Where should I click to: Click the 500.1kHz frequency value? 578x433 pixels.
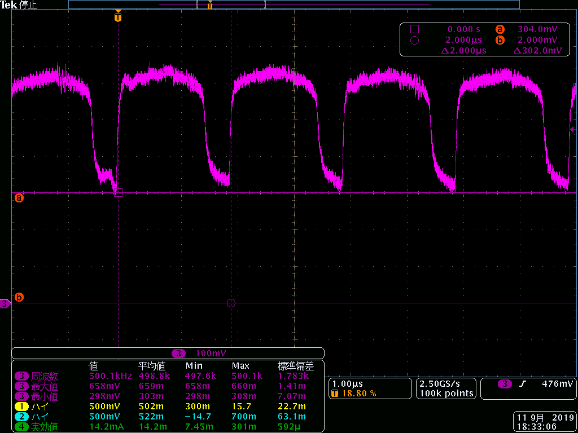pyautogui.click(x=111, y=376)
